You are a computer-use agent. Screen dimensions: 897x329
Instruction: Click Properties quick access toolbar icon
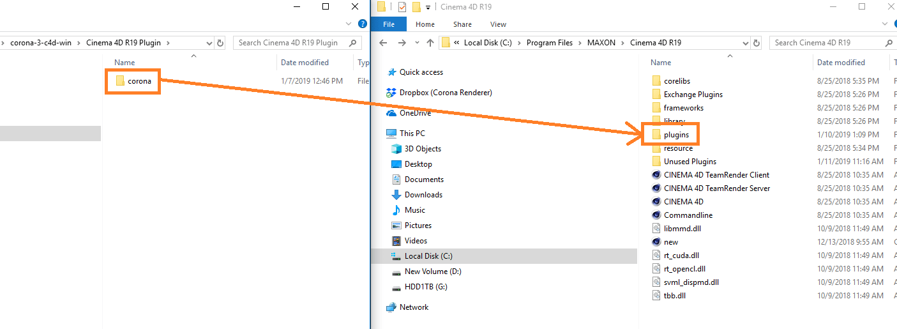[402, 7]
